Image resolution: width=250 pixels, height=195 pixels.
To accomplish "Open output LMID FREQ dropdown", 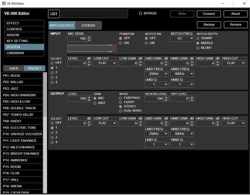I will pyautogui.click(x=156, y=134).
